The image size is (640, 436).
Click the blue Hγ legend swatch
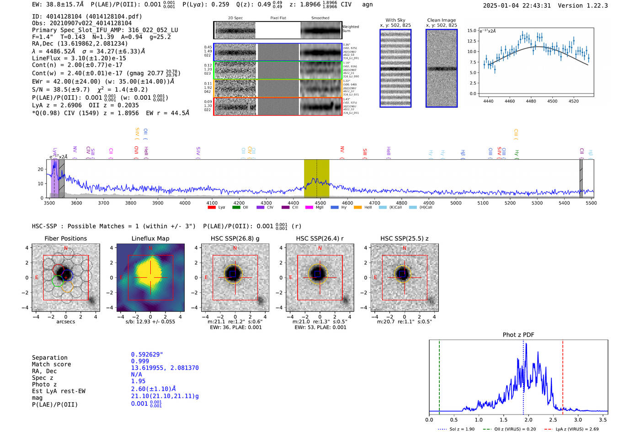[335, 207]
